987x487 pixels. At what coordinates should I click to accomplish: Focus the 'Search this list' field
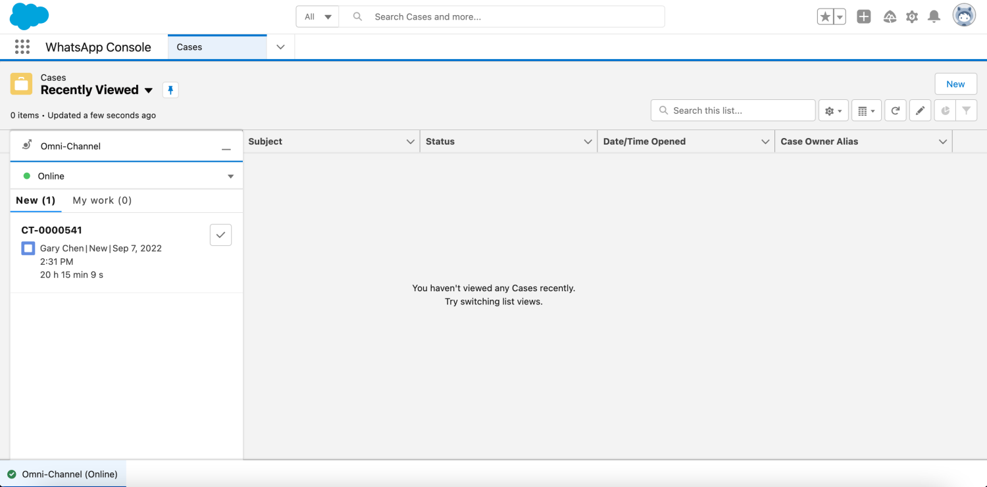click(x=733, y=110)
